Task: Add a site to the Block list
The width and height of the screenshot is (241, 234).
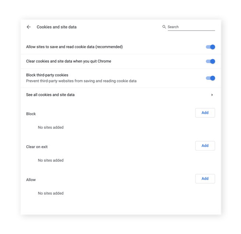Action: [205, 113]
